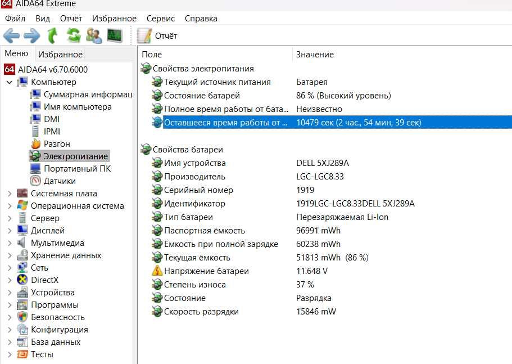Open the Файл menu
The width and height of the screenshot is (512, 364).
click(x=15, y=19)
